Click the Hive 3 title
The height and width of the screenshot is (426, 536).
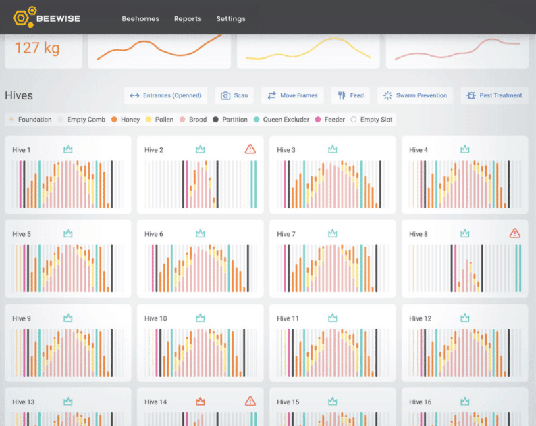click(286, 150)
